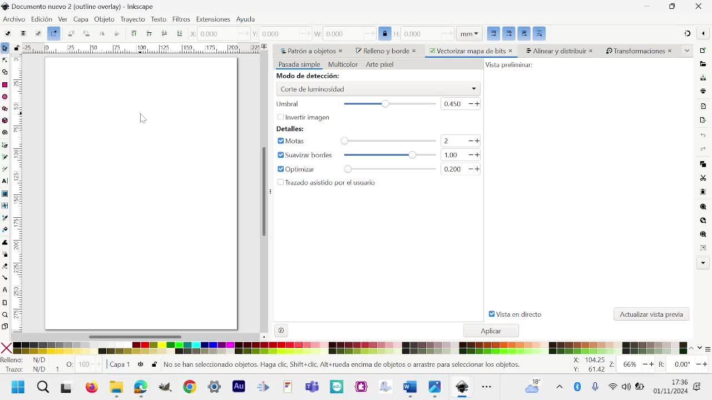Uncheck the Suavizar bordes option
Viewport: 712px width, 400px height.
[x=281, y=155]
